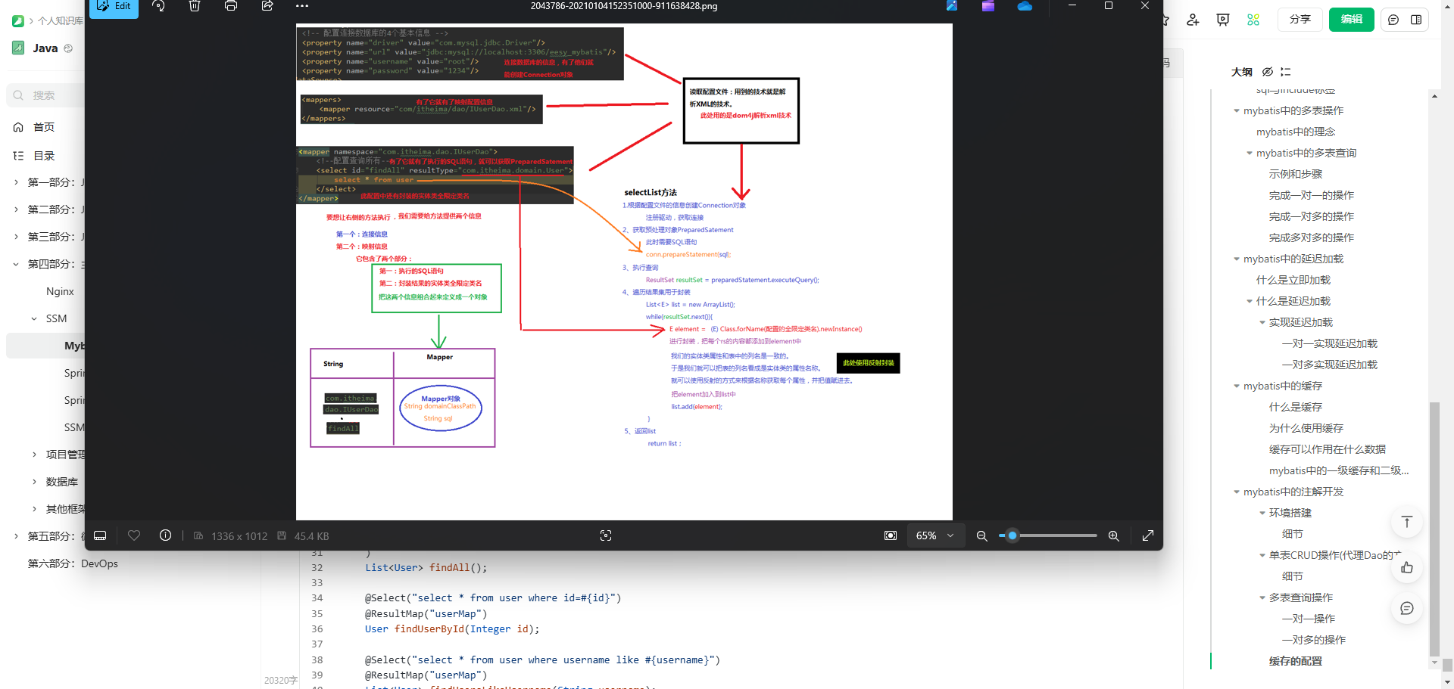The height and width of the screenshot is (689, 1454).
Task: Hide the outline using eye-slash icon
Action: 1268,72
